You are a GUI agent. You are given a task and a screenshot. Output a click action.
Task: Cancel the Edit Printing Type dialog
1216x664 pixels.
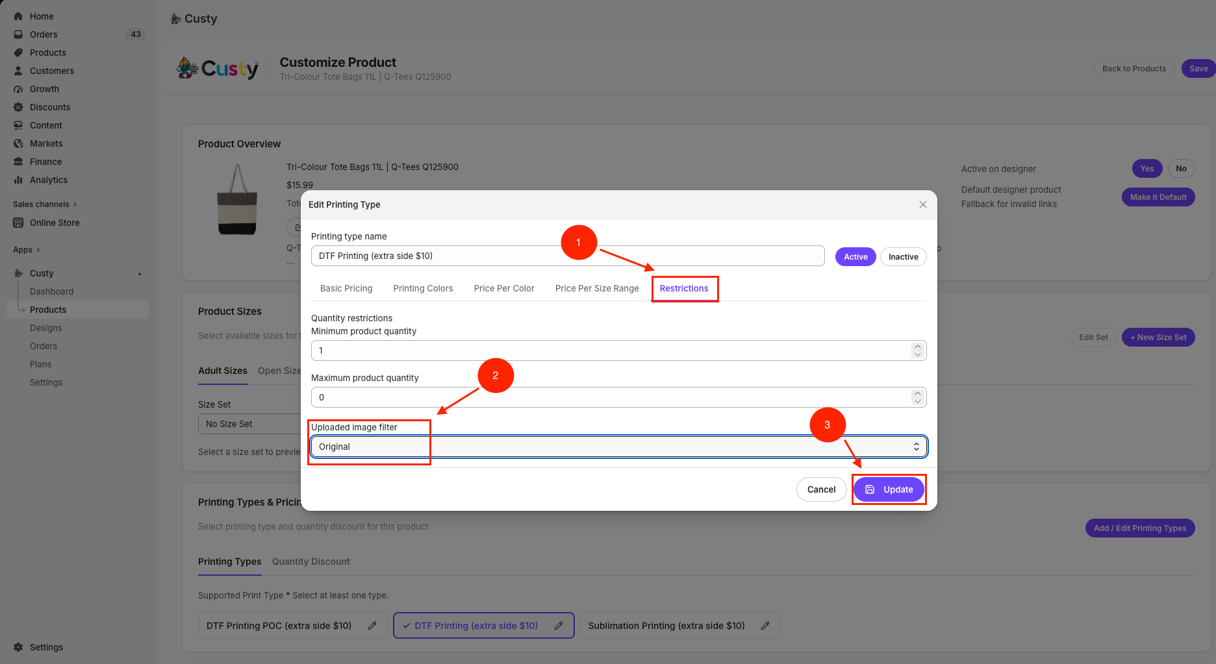pyautogui.click(x=821, y=489)
